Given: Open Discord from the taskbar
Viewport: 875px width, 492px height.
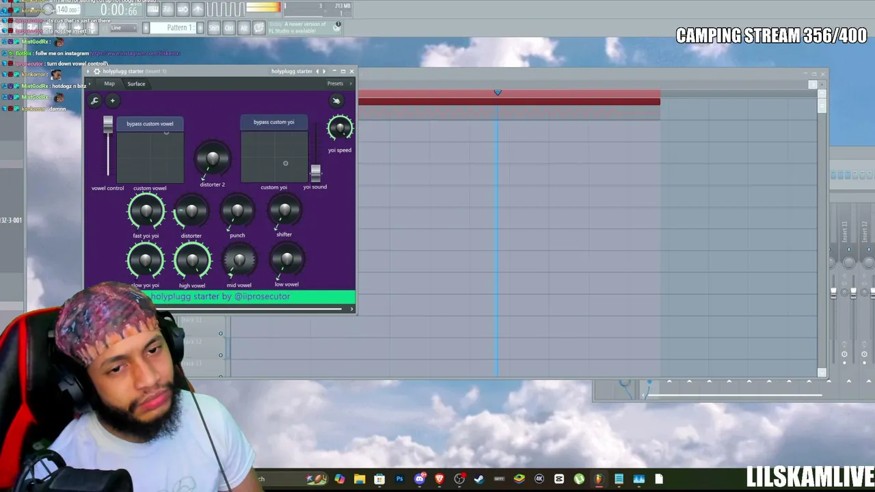Looking at the screenshot, I should (420, 479).
